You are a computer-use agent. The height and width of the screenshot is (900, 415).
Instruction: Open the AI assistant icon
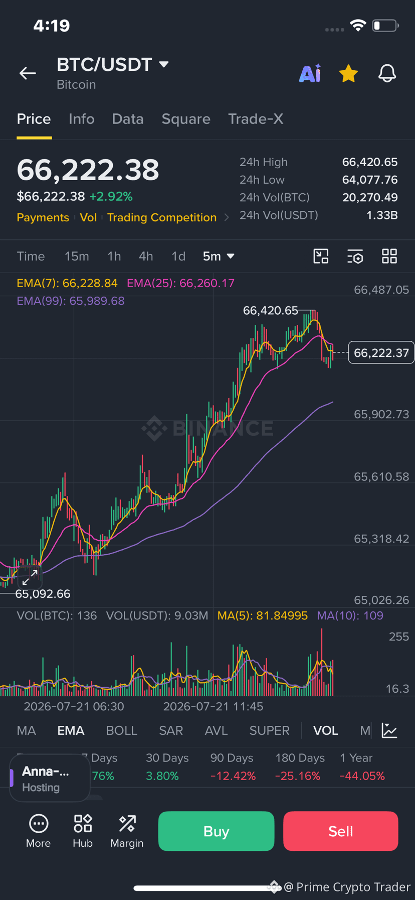(310, 73)
